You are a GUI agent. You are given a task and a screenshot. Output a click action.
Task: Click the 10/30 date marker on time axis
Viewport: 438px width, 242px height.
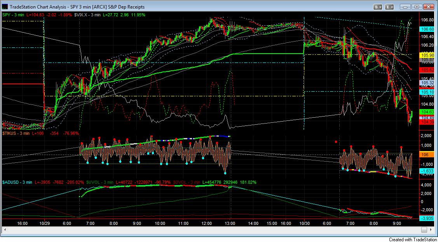304,223
